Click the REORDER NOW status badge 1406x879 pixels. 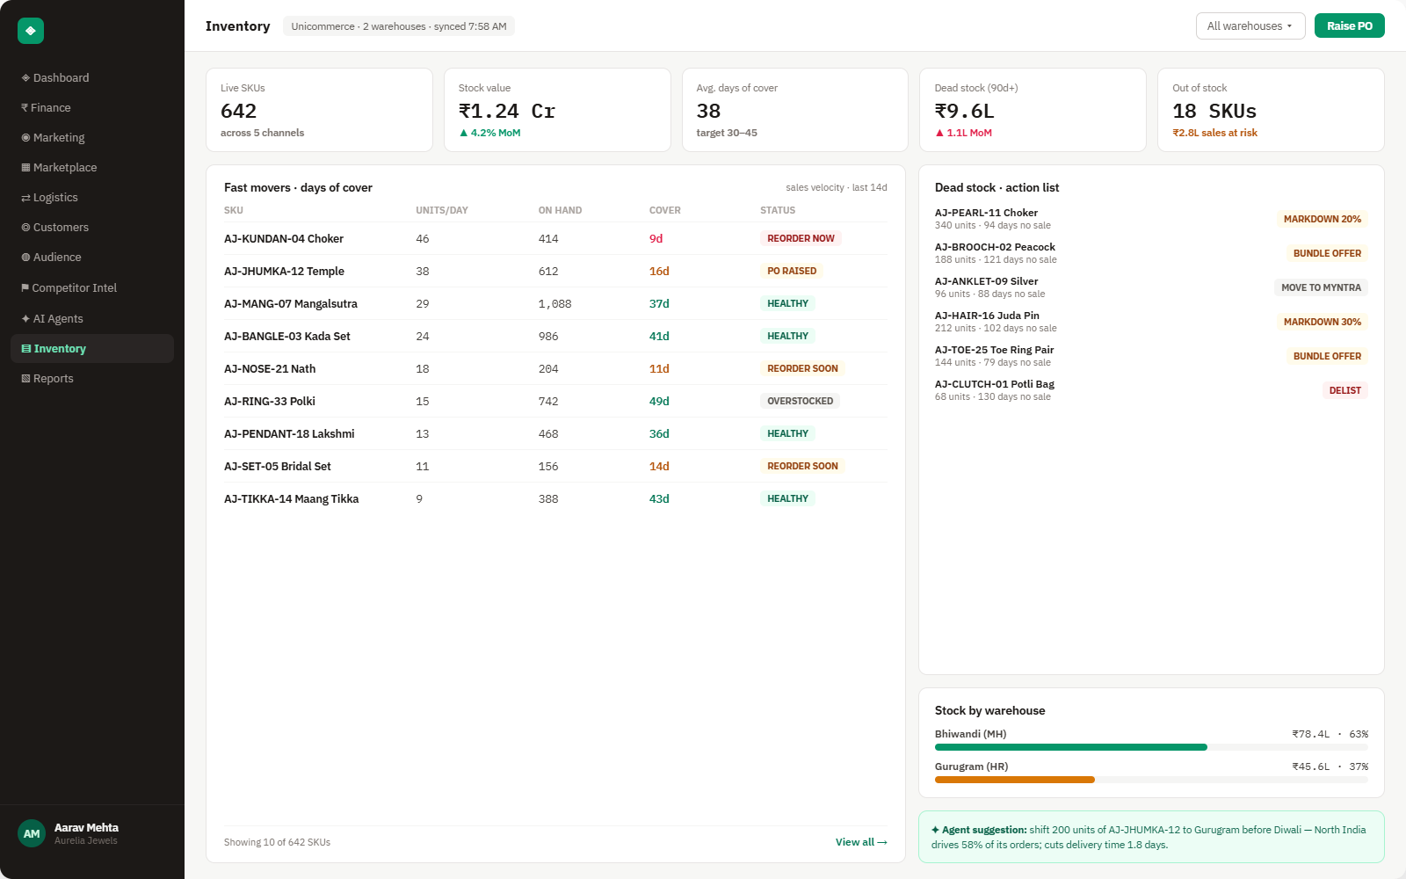point(801,238)
